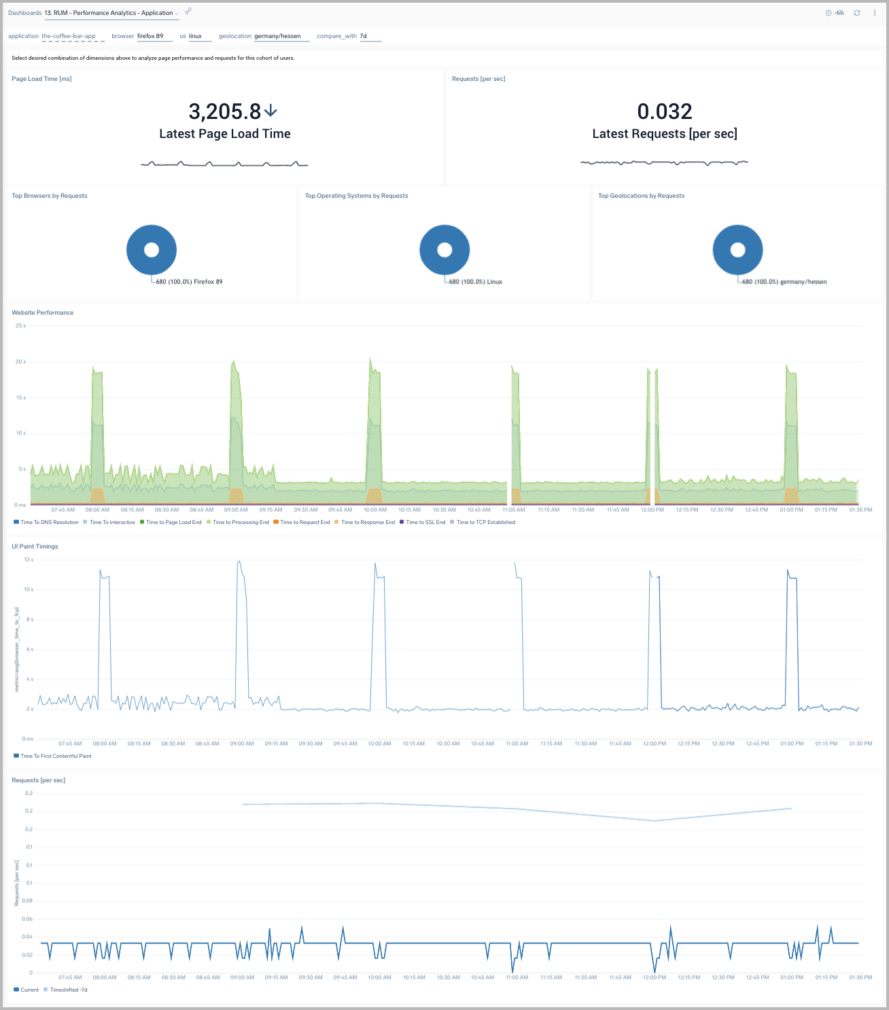The height and width of the screenshot is (1010, 889).
Task: Edit the browser filter value firefox 89
Action: (154, 36)
